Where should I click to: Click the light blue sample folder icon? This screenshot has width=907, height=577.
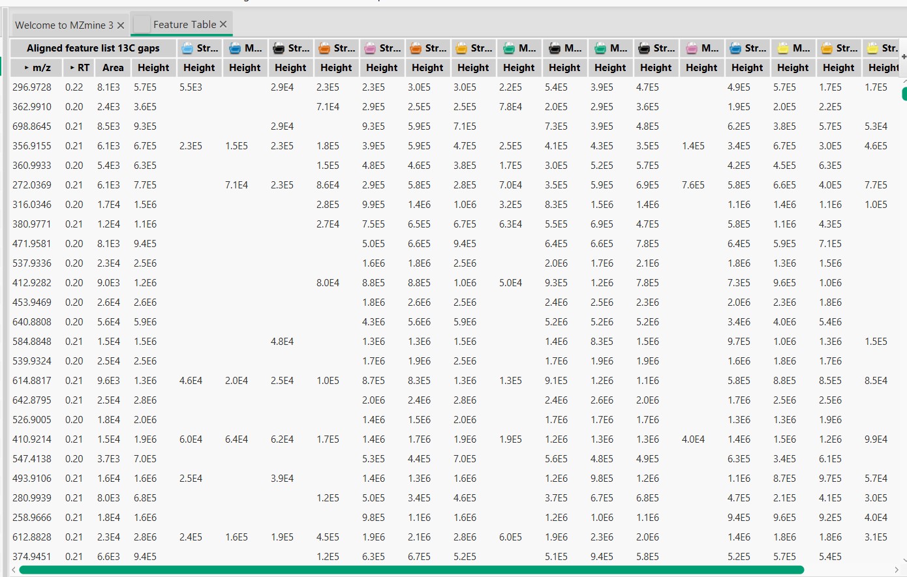click(x=187, y=48)
